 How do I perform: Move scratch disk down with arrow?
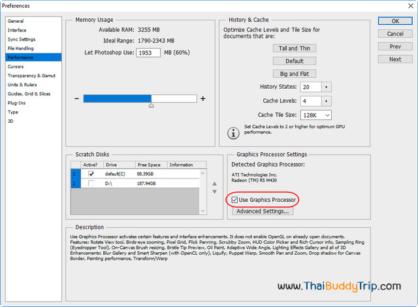click(x=214, y=191)
